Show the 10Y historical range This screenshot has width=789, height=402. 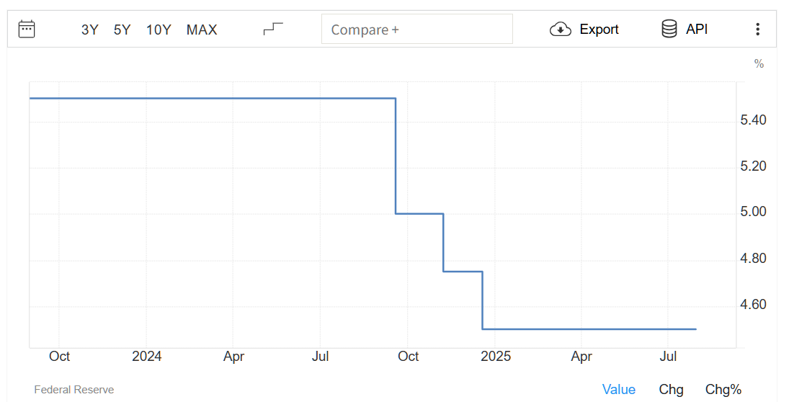coord(159,30)
